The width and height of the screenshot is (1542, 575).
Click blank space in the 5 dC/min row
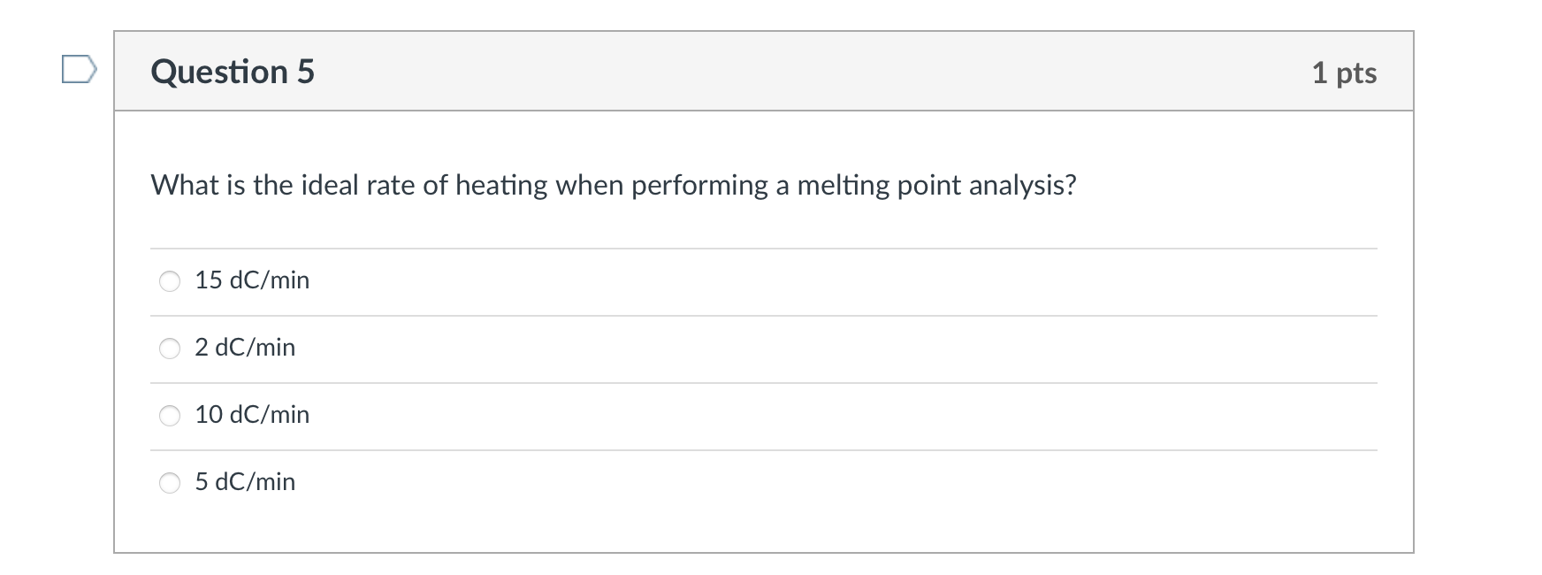796,483
